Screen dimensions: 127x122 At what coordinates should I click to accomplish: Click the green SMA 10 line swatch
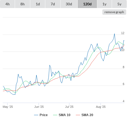click(x=55, y=115)
